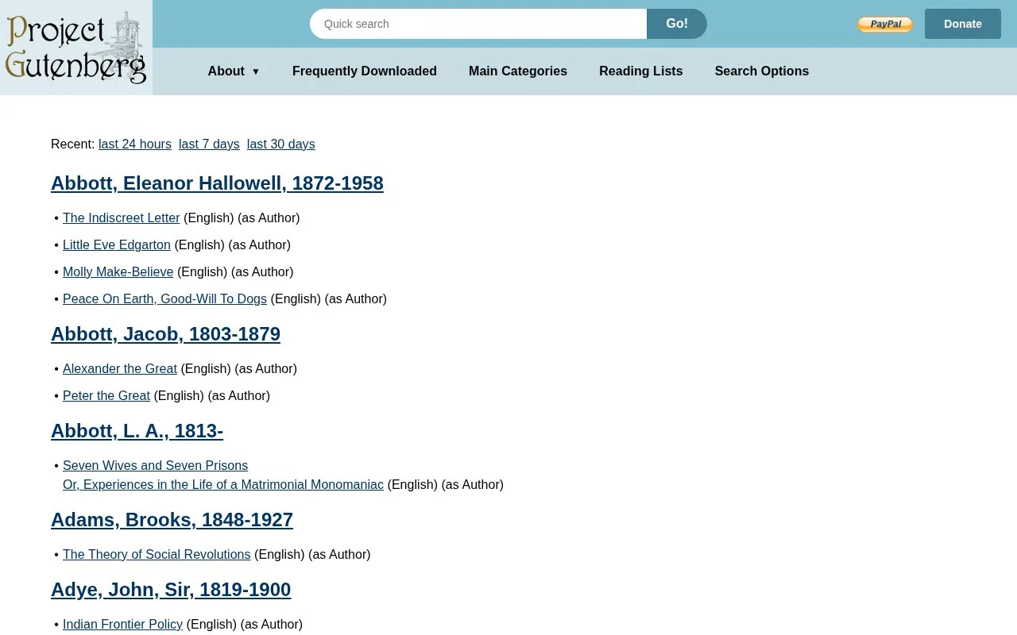Image resolution: width=1017 pixels, height=635 pixels.
Task: Click the Go! search button
Action: pos(677,24)
